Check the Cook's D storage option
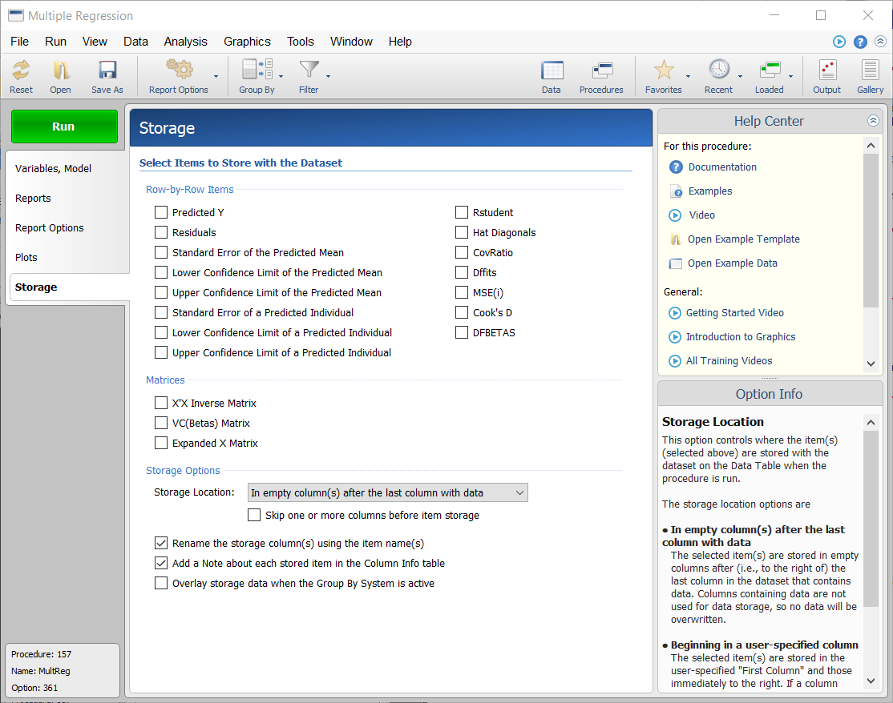Viewport: 893px width, 703px height. click(462, 312)
